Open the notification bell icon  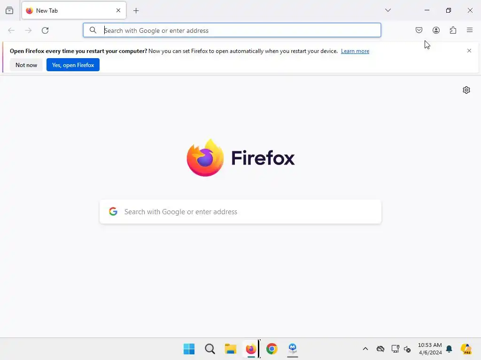point(449,349)
